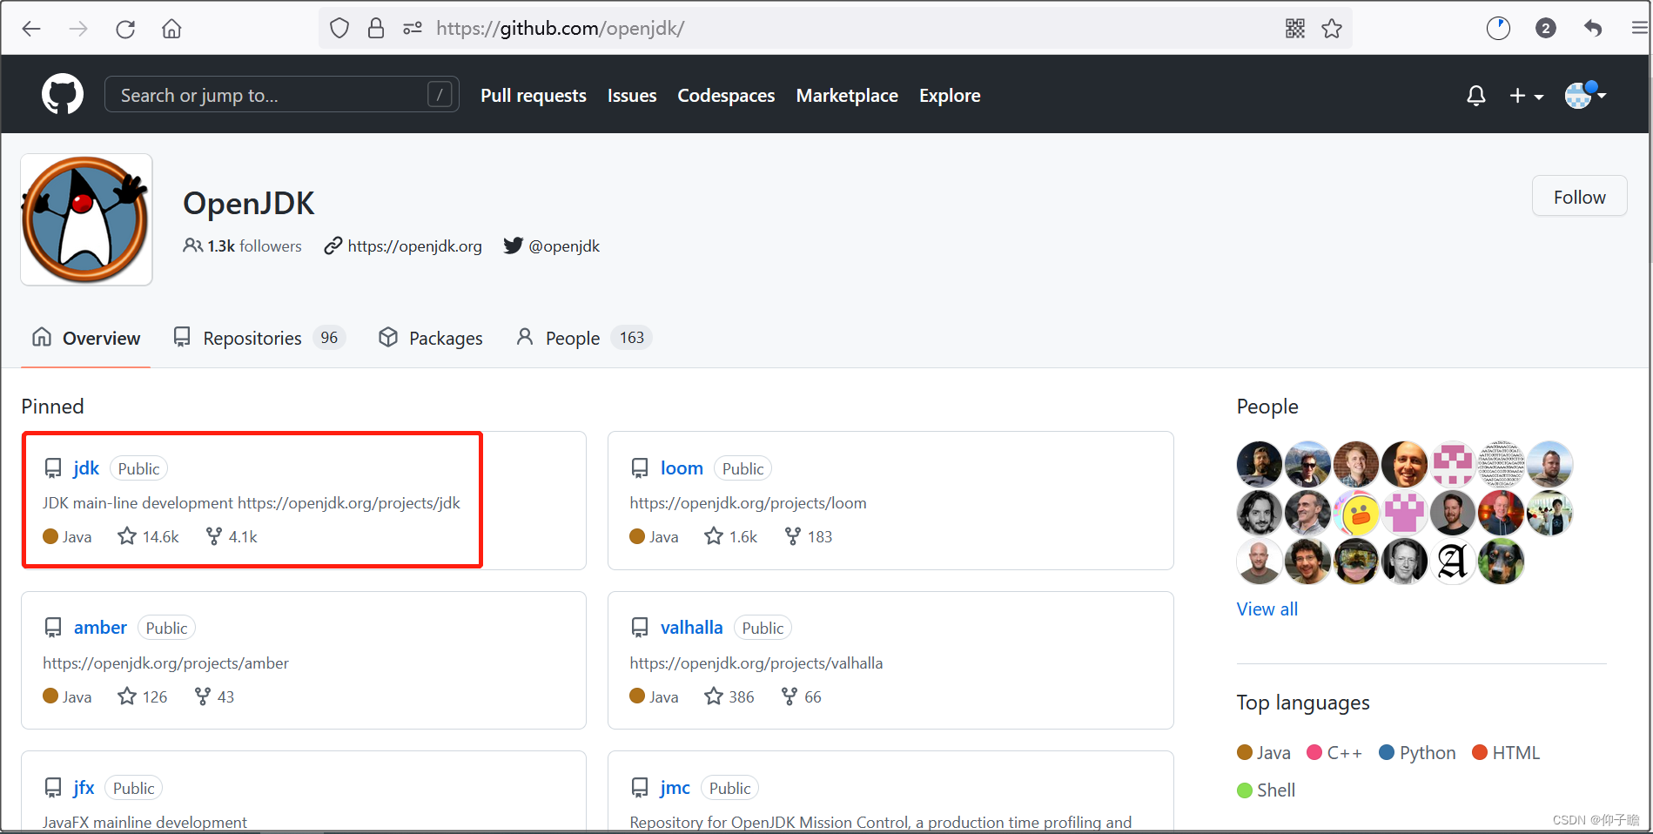
Task: Open Pull requests in the header
Action: coord(534,96)
